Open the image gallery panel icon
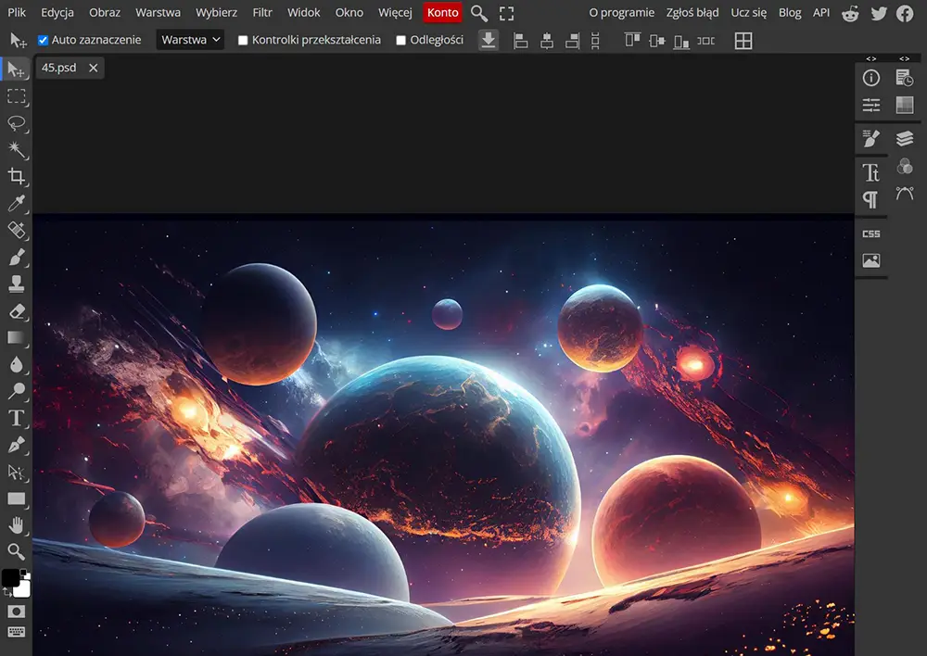Screen dimensions: 927x656 point(870,260)
